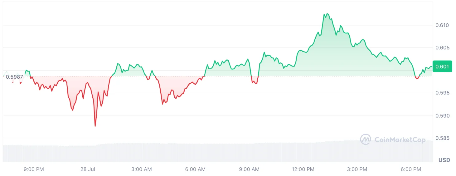The image size is (456, 176).
Task: Click the lowest red dip of the price line
Action: 95,126
